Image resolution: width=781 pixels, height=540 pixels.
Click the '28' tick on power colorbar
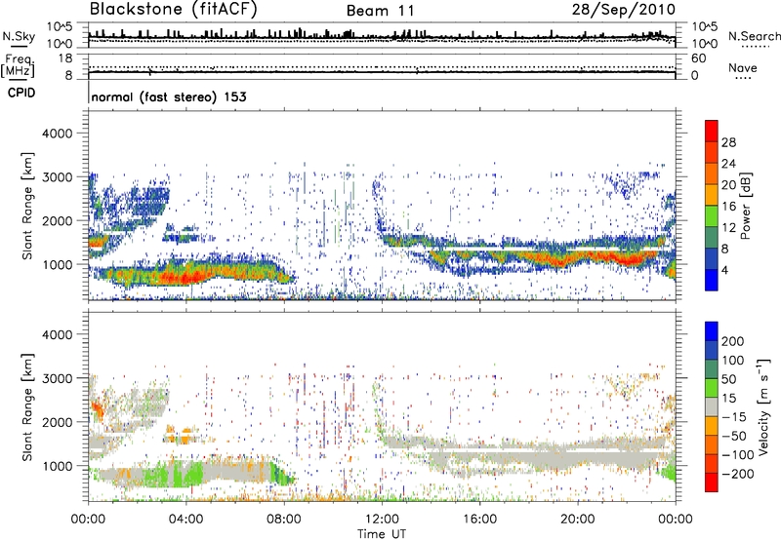pyautogui.click(x=728, y=142)
